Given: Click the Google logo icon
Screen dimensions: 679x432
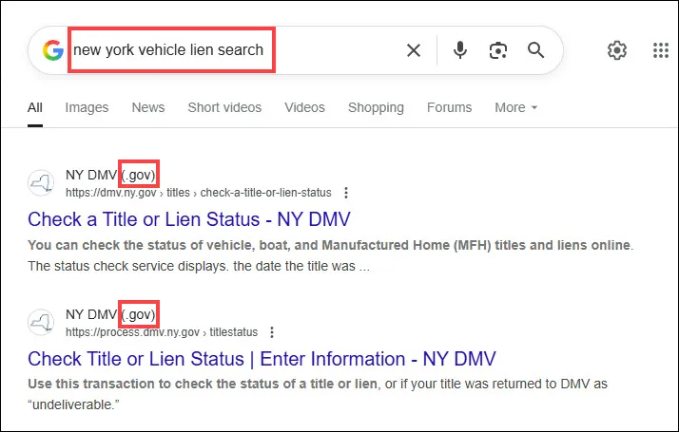Looking at the screenshot, I should point(53,50).
